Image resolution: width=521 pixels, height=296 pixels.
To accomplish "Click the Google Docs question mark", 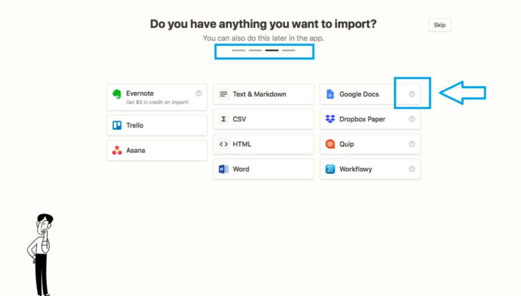I will pos(411,94).
